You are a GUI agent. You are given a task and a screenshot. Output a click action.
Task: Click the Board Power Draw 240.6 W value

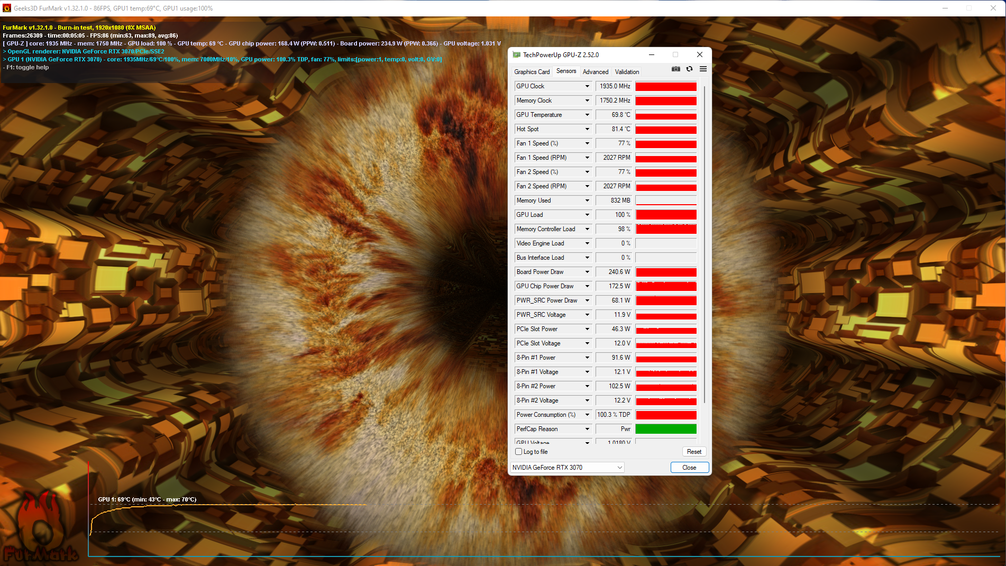(614, 272)
